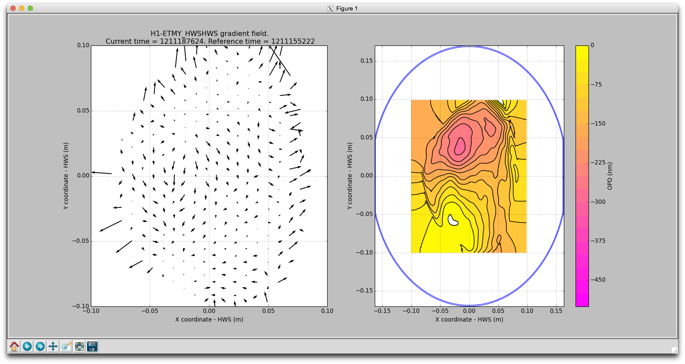Click the X11 icon in title bar
Image resolution: width=685 pixels, height=364 pixels.
pos(331,9)
